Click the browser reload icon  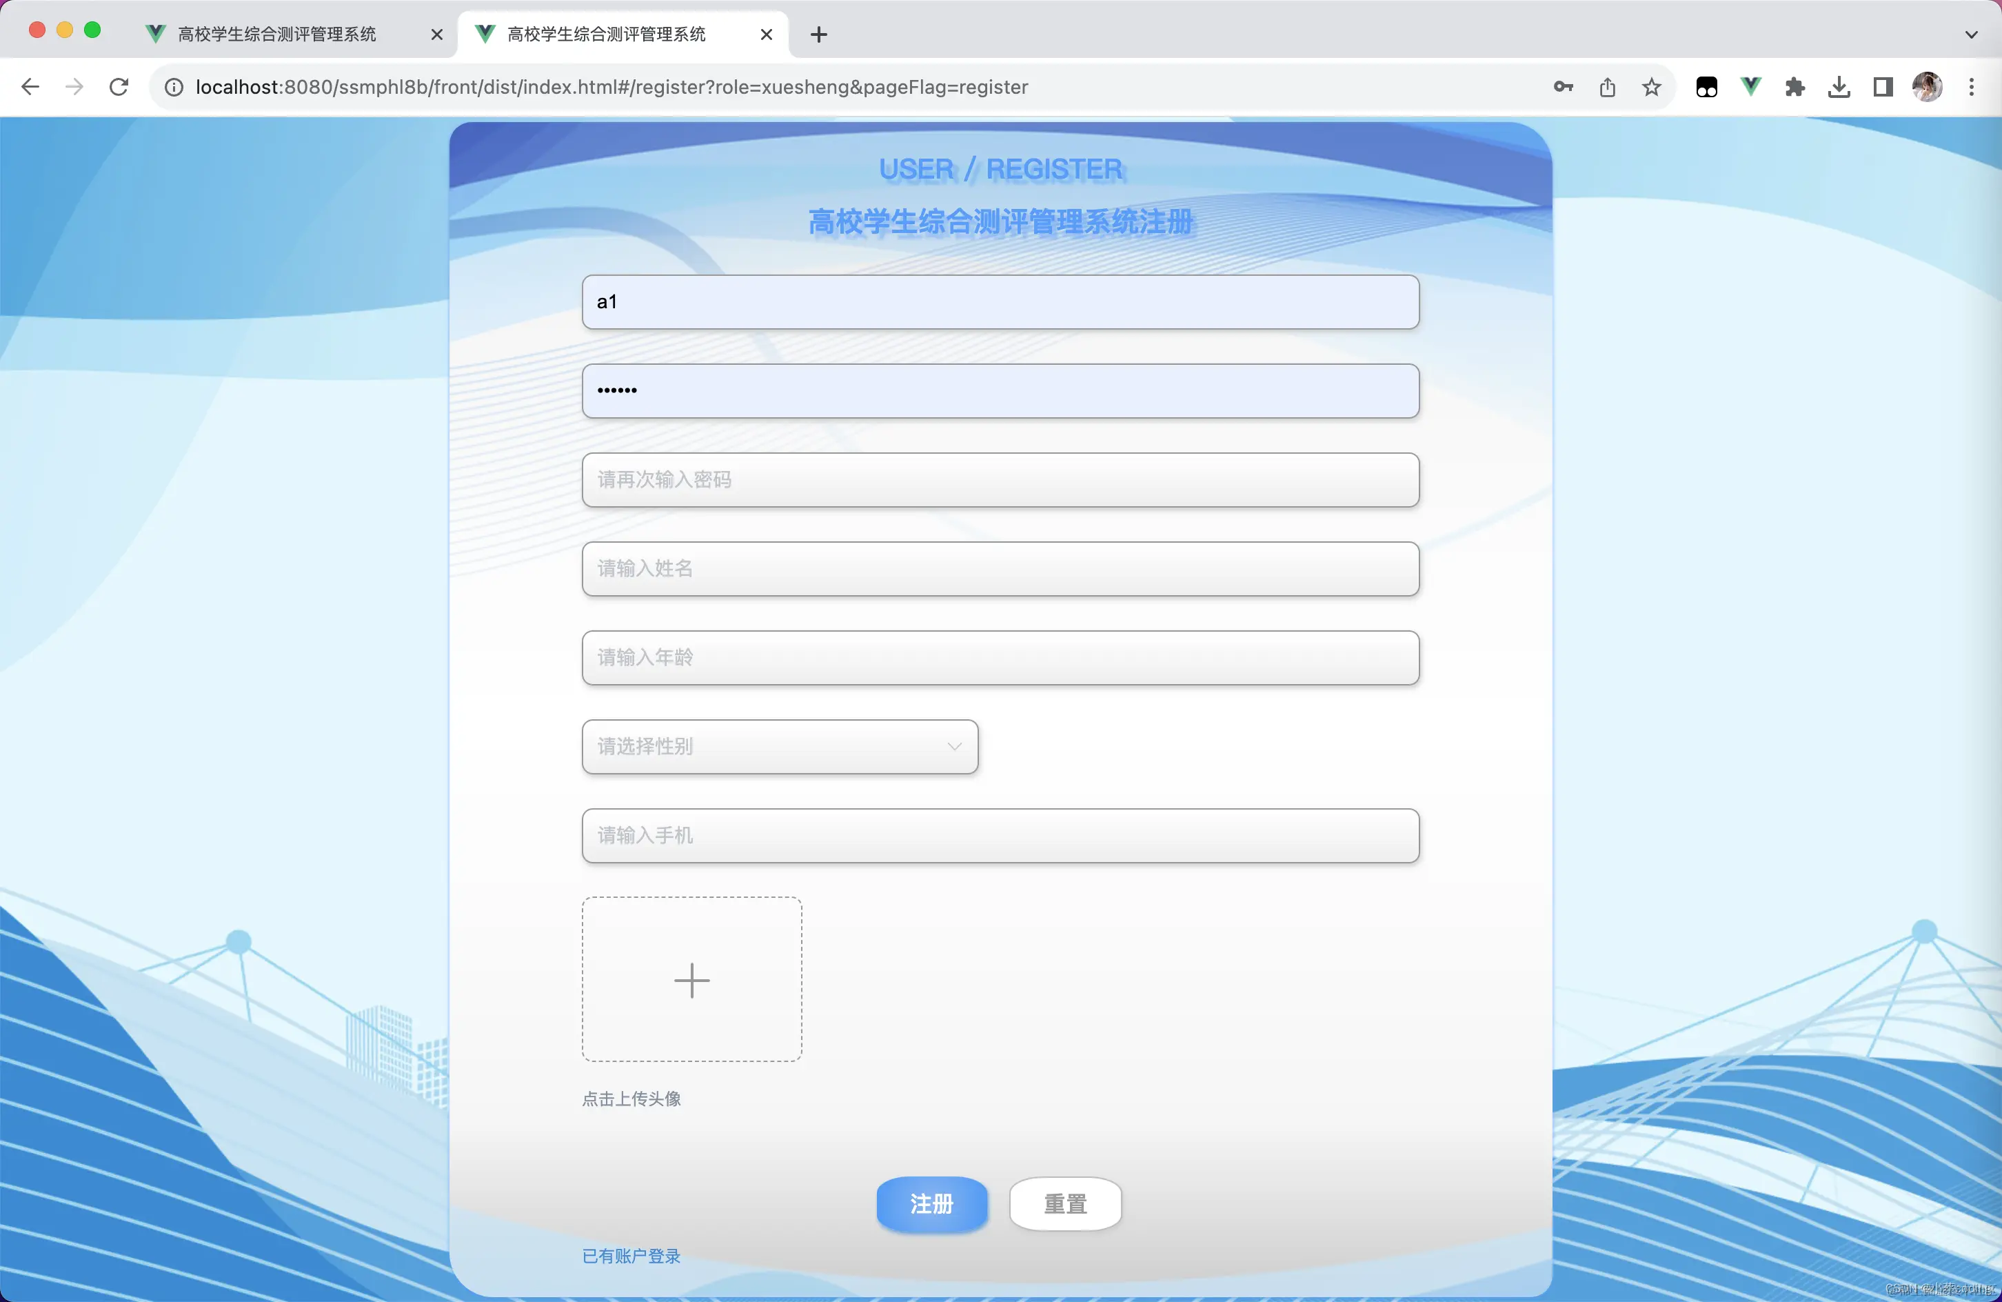point(119,87)
